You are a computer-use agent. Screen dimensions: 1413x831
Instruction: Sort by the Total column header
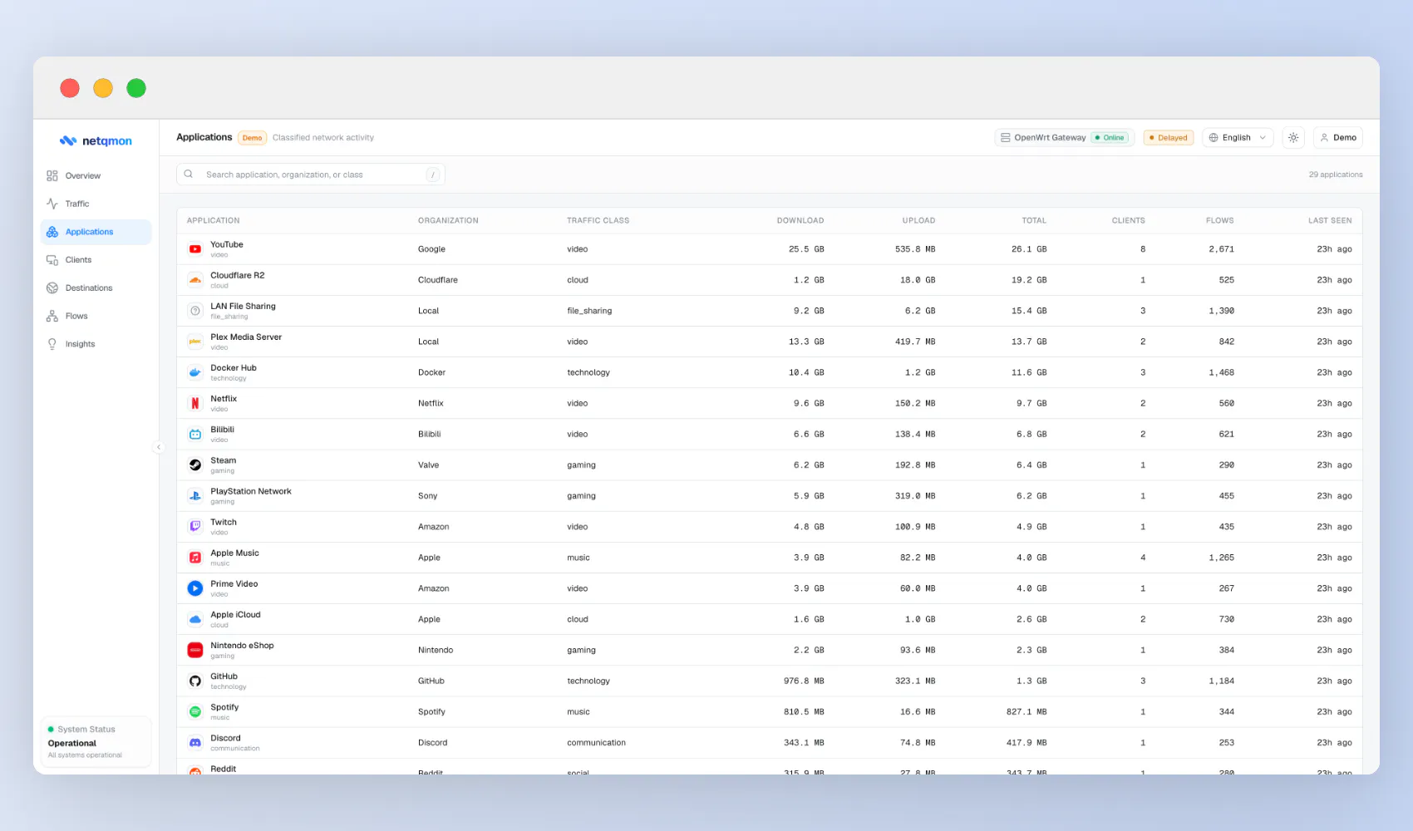(1034, 220)
